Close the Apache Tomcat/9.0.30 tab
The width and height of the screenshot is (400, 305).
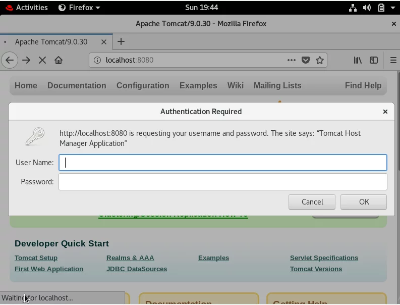click(x=103, y=42)
